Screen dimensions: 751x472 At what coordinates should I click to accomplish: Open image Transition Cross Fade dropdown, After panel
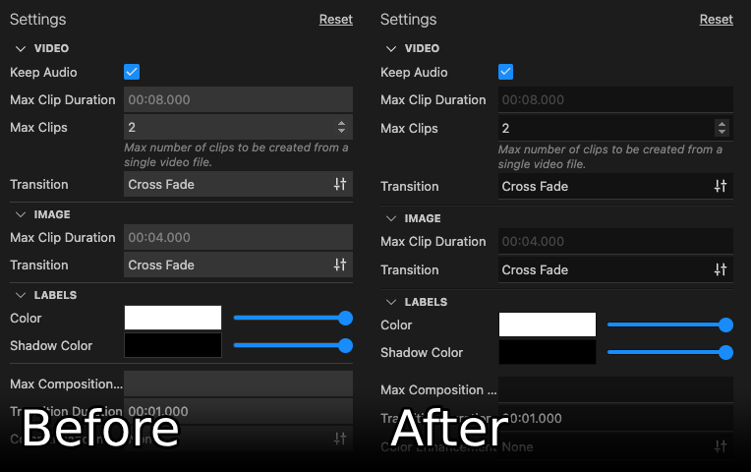coord(615,269)
